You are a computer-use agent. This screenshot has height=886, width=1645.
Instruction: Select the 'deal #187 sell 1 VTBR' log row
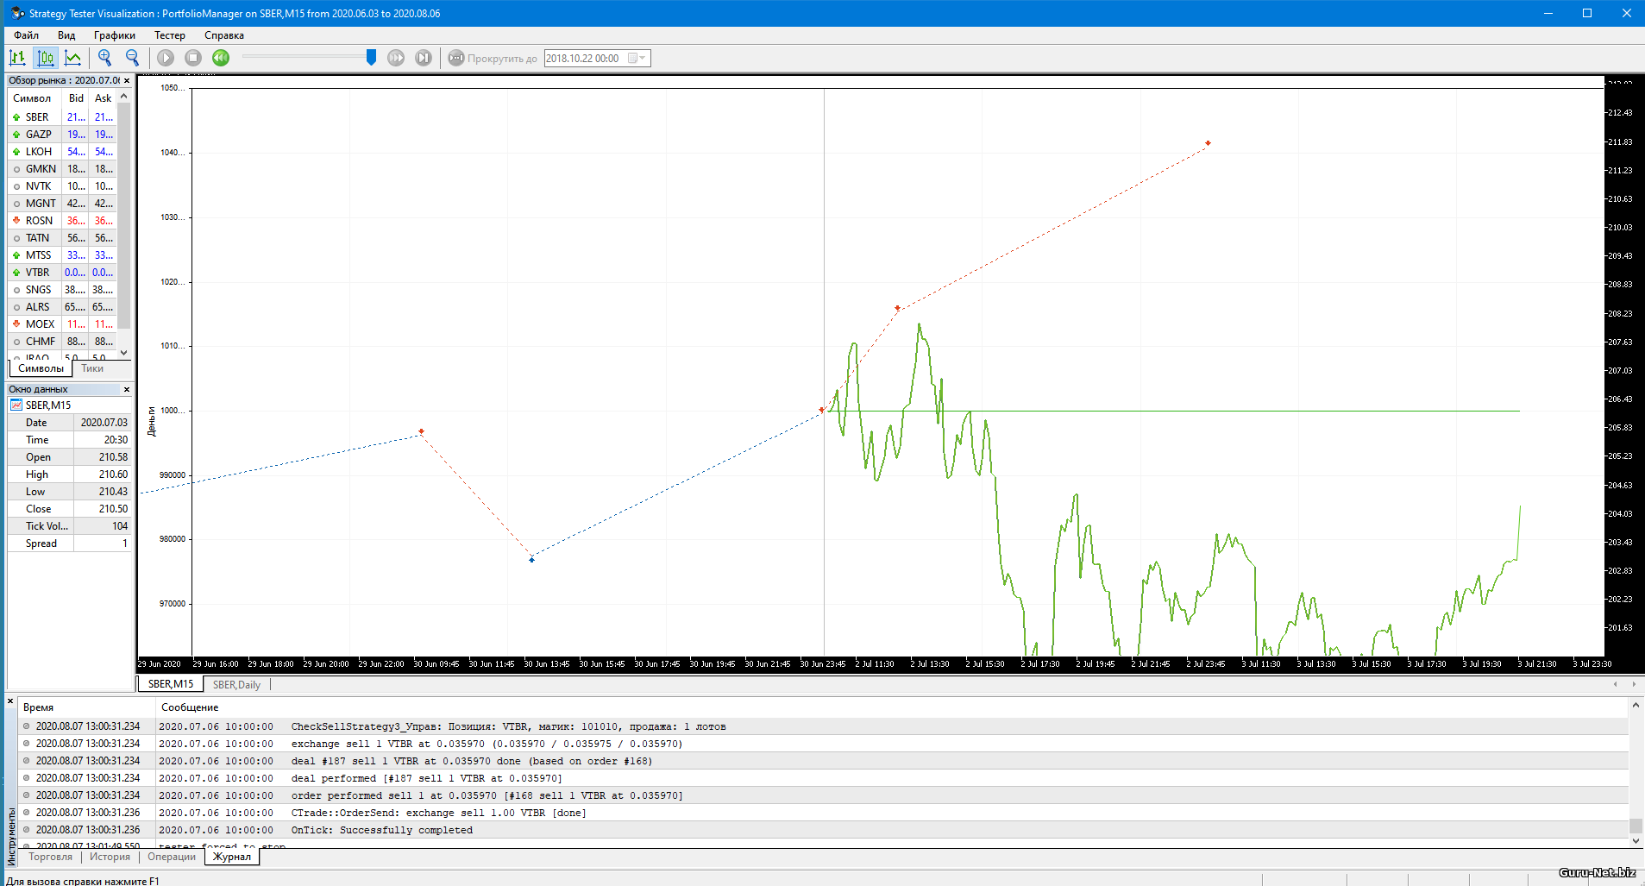824,761
